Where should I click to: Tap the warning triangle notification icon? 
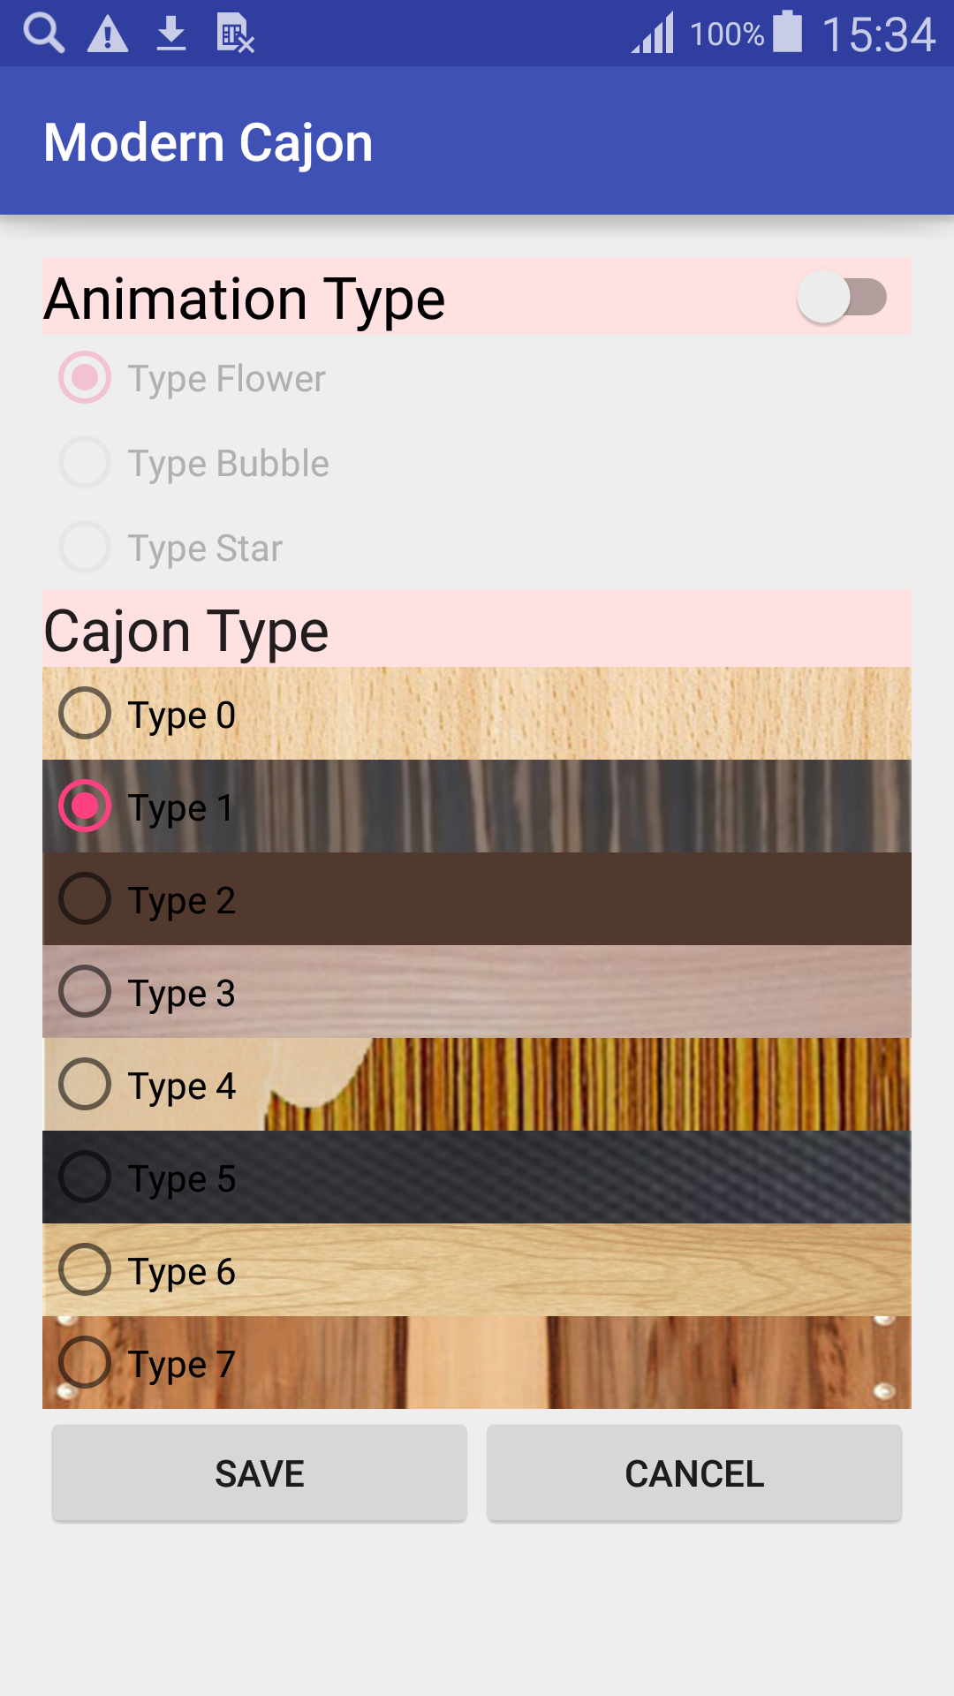(x=108, y=35)
